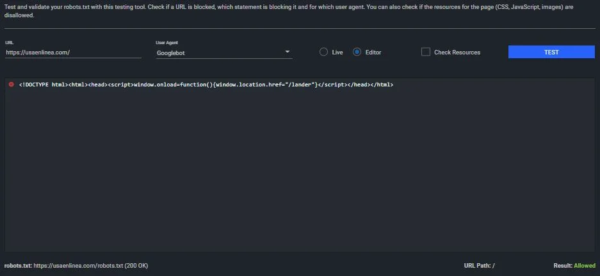The height and width of the screenshot is (276, 600).
Task: Click the DOCTYPE html code line in editor
Action: click(x=206, y=85)
